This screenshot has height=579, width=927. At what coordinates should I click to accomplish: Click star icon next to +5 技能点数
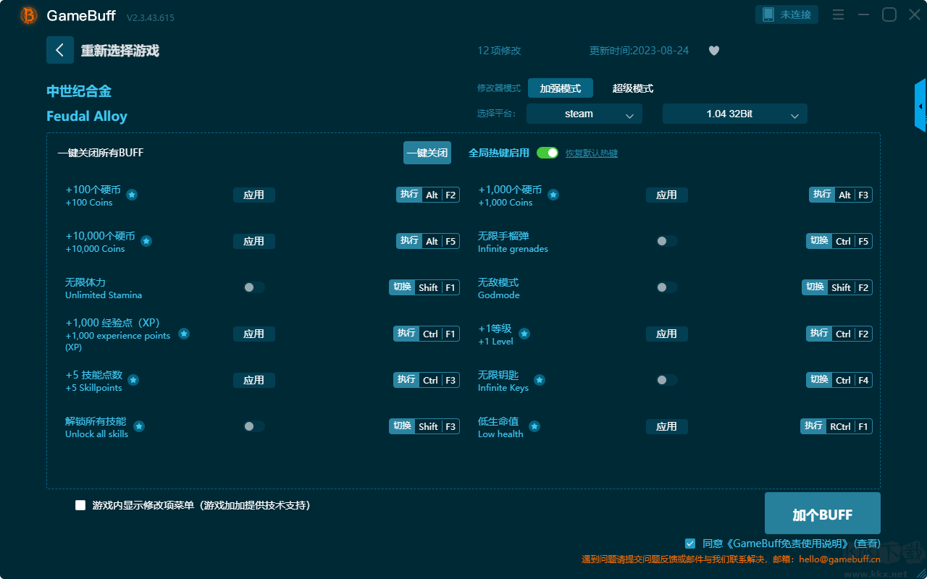133,380
